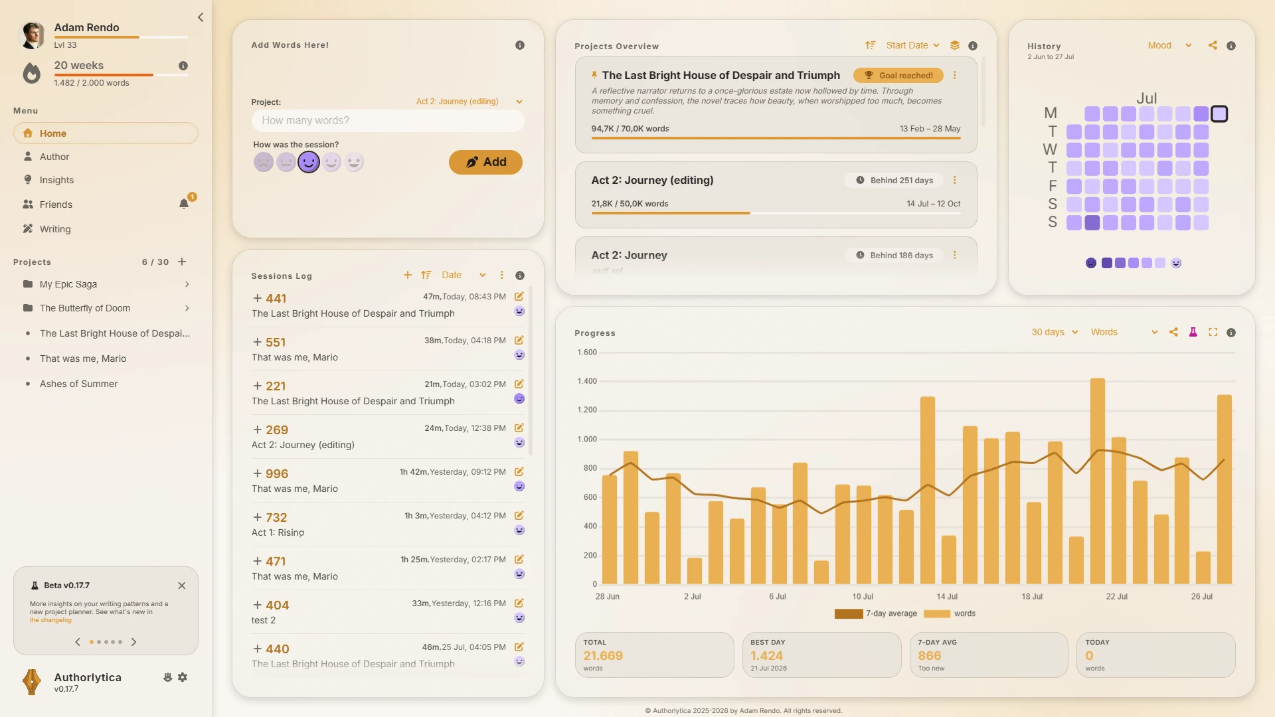Open the changelog link

tap(50, 620)
